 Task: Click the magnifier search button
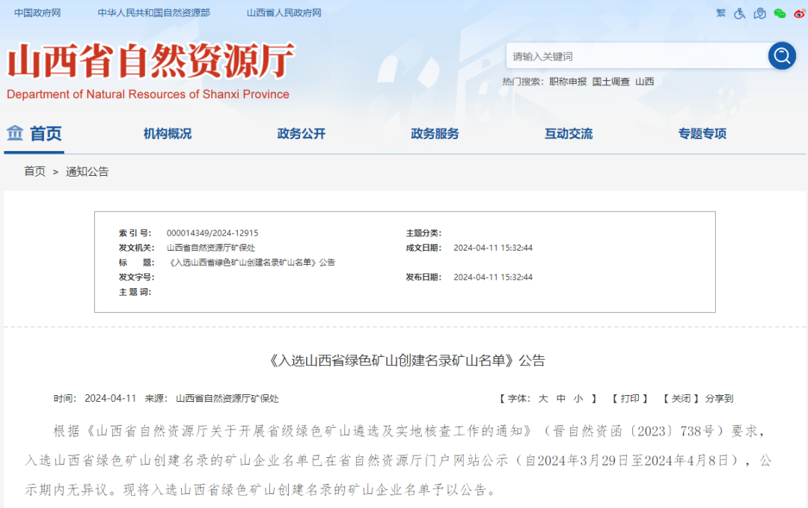782,56
